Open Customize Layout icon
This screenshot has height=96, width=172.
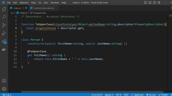click(x=159, y=2)
